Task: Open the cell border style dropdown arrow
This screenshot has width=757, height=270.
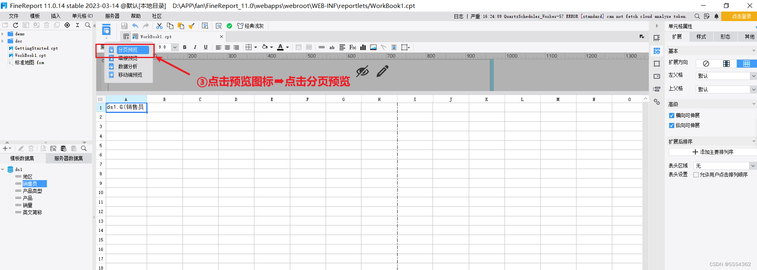Action: 256,47
